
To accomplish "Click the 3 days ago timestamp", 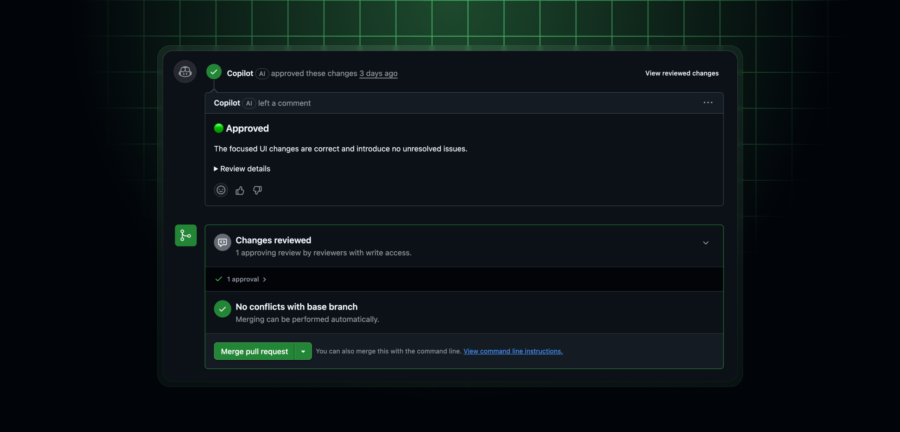I will 378,74.
